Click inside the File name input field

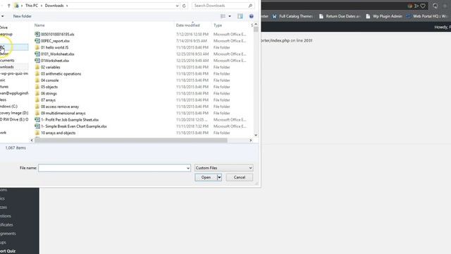(x=112, y=168)
